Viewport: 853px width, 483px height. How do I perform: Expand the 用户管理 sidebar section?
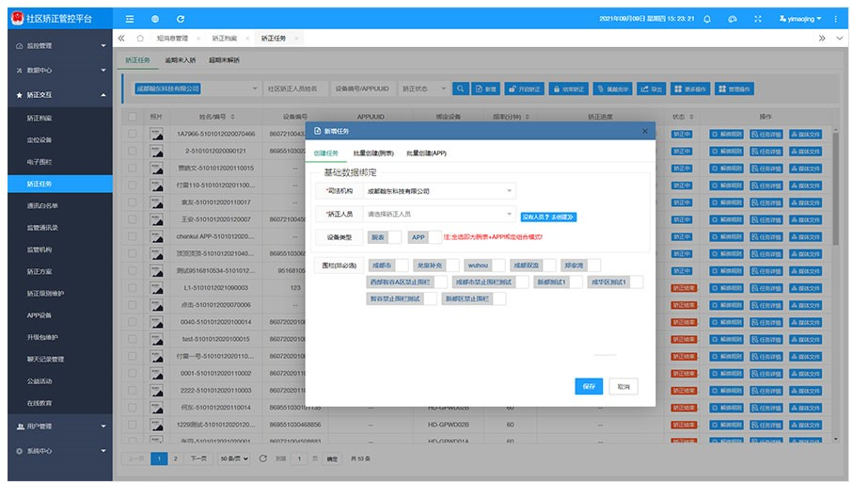(60, 427)
